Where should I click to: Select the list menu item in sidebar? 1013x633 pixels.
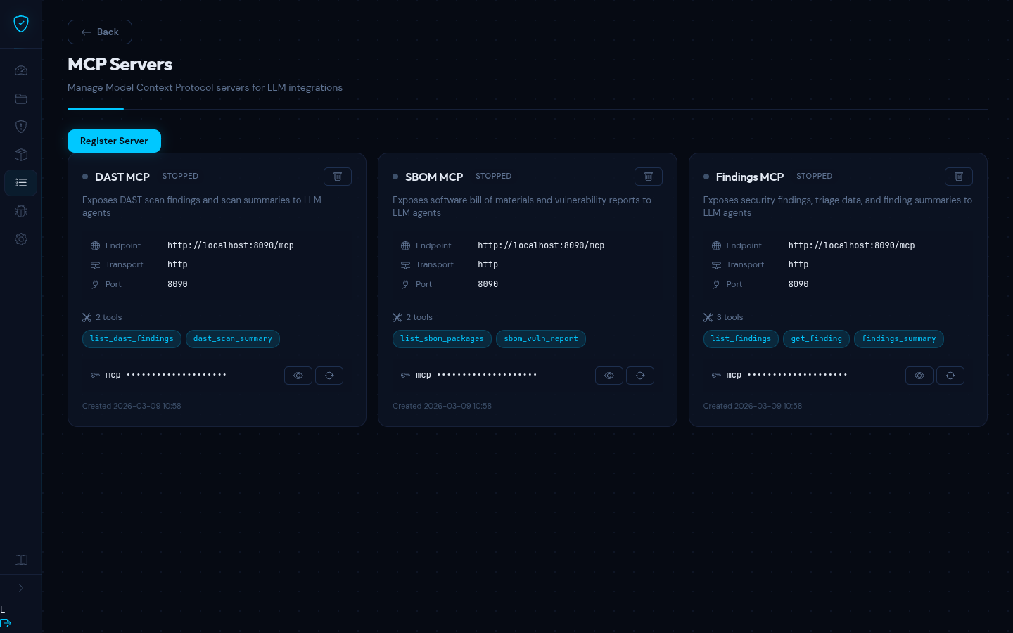coord(21,183)
